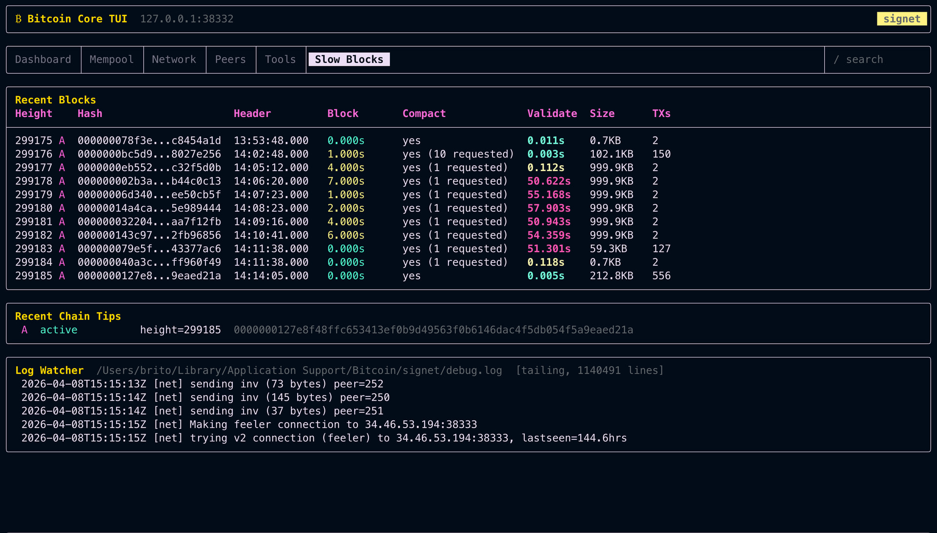This screenshot has height=533, width=937.
Task: Click the Height column header
Action: (33, 114)
